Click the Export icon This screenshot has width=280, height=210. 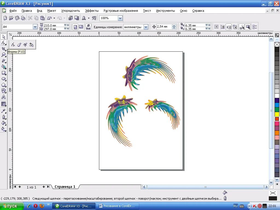pos(77,18)
